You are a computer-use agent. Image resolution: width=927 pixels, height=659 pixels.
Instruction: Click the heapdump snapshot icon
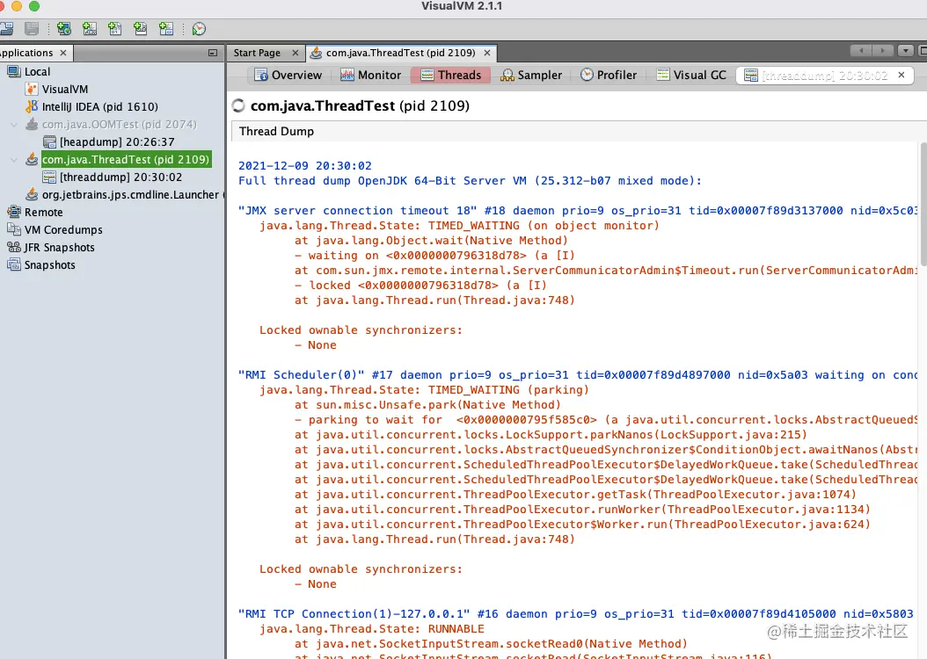coord(49,142)
